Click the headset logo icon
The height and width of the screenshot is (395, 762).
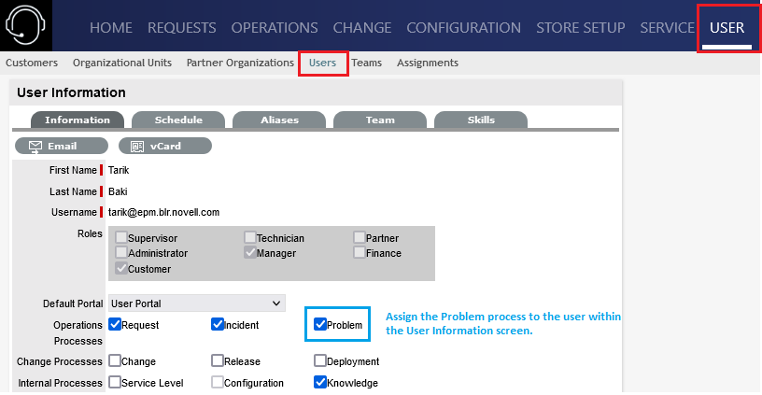25,25
